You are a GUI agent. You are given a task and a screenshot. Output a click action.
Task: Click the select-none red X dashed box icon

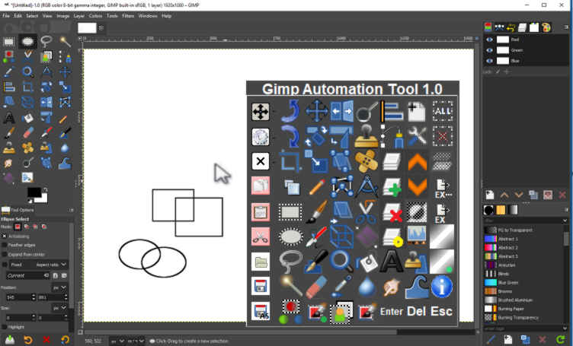(443, 136)
